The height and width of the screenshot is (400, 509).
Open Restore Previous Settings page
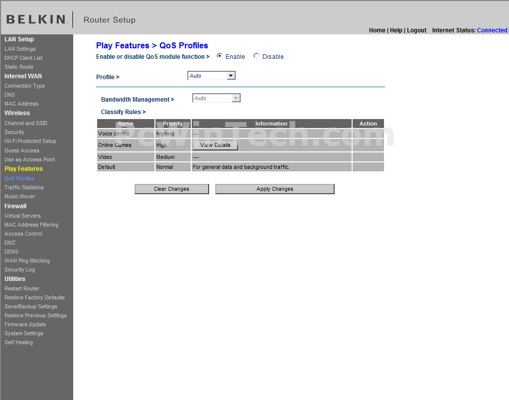pyautogui.click(x=35, y=316)
